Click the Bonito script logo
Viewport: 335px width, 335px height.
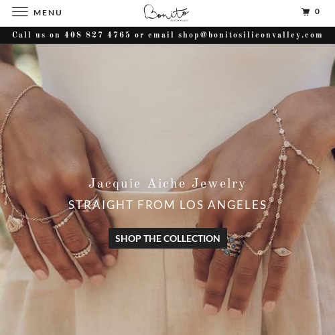coord(166,12)
